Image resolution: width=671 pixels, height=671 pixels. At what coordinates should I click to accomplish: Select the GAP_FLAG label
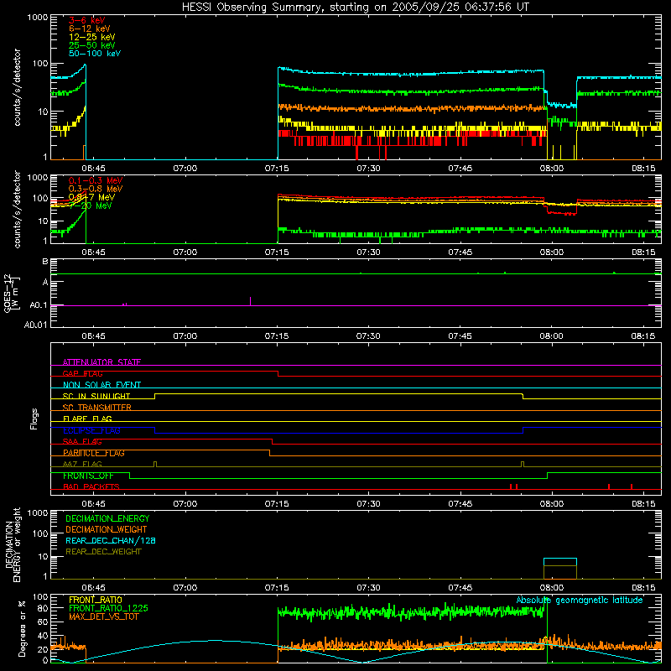82,373
